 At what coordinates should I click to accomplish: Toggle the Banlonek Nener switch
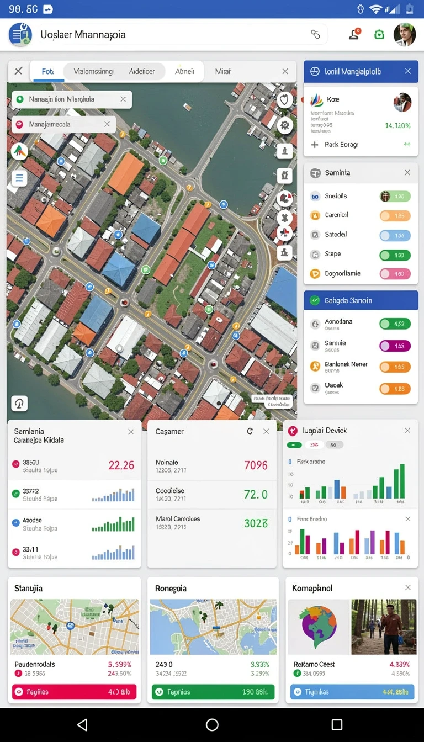click(x=395, y=367)
